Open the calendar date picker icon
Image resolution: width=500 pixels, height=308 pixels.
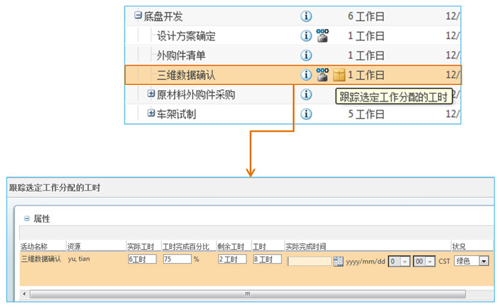click(338, 261)
